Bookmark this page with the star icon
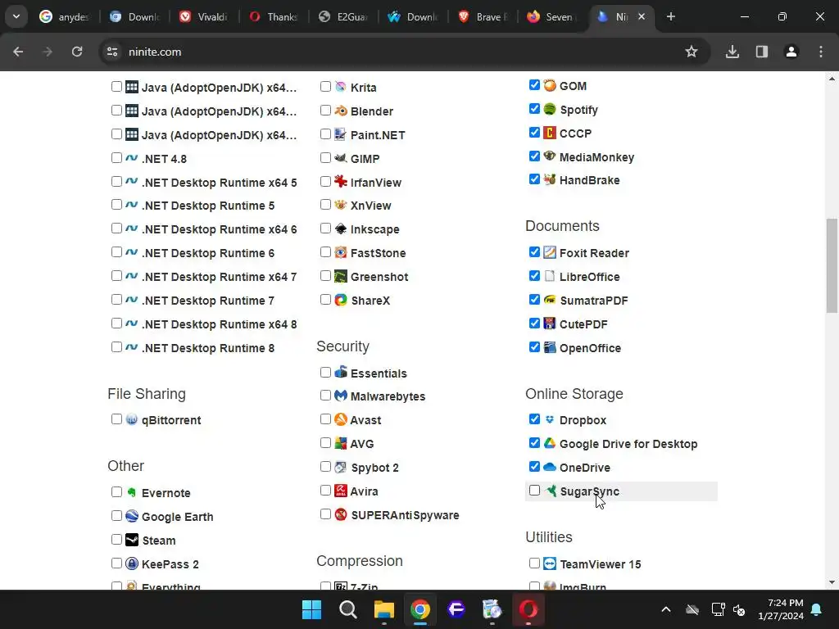839x629 pixels. point(692,52)
